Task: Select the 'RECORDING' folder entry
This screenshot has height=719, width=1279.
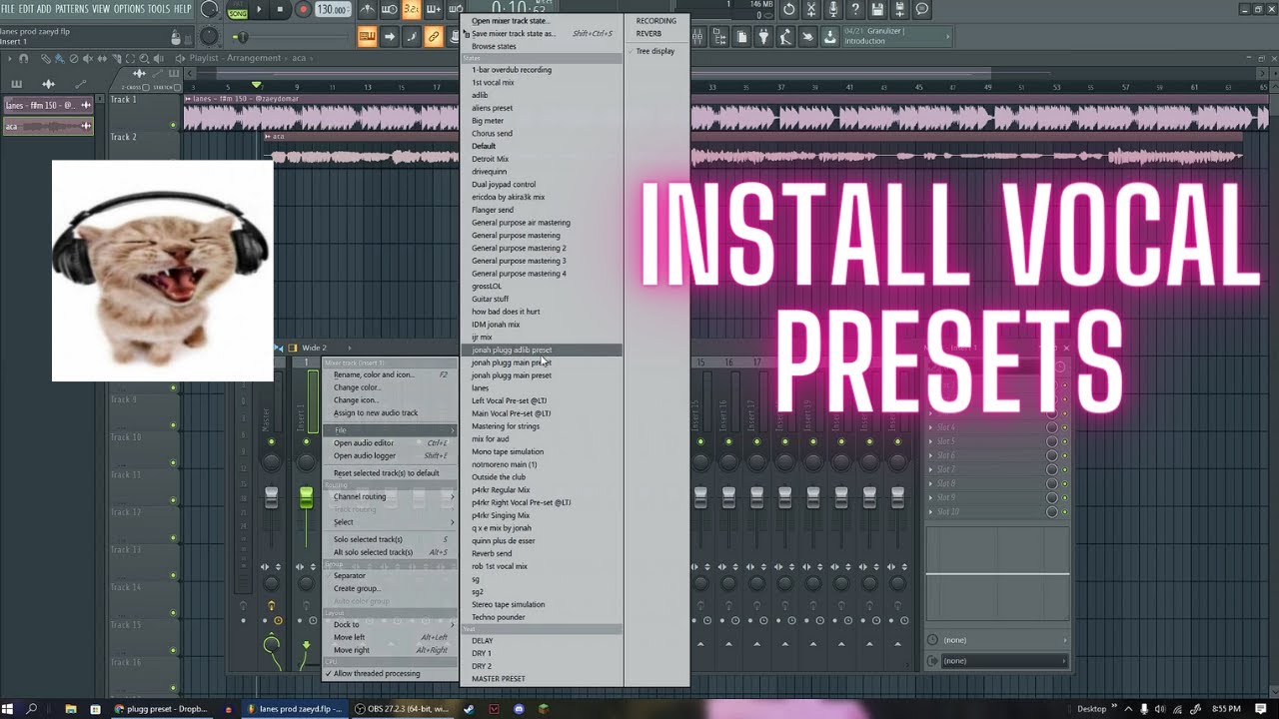Action: pos(655,21)
